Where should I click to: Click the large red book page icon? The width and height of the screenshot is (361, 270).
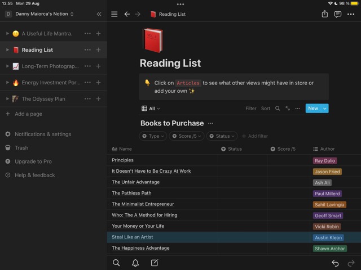[153, 40]
